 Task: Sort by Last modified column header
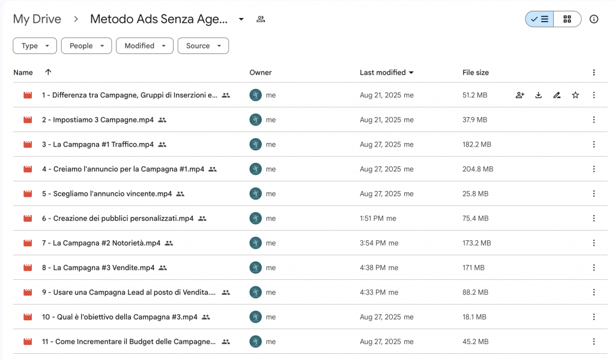click(383, 73)
